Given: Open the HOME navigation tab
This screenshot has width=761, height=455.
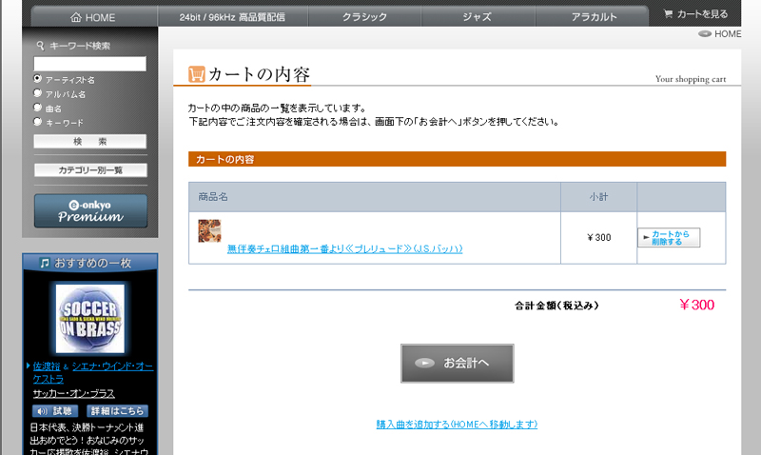Looking at the screenshot, I should [x=94, y=17].
